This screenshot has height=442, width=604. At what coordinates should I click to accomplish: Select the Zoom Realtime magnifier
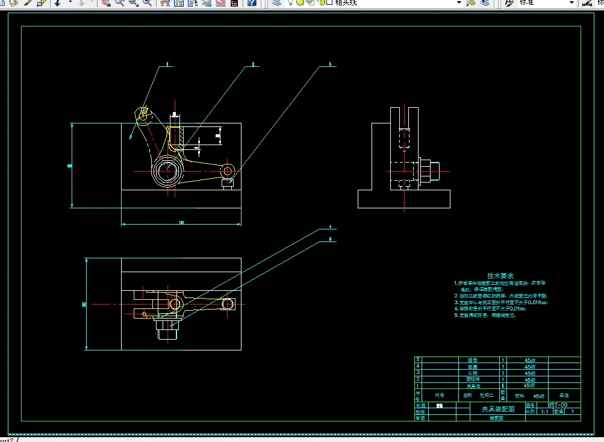[119, 2]
